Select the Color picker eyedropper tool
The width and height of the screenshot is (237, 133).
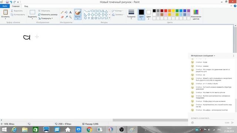tap(66, 17)
